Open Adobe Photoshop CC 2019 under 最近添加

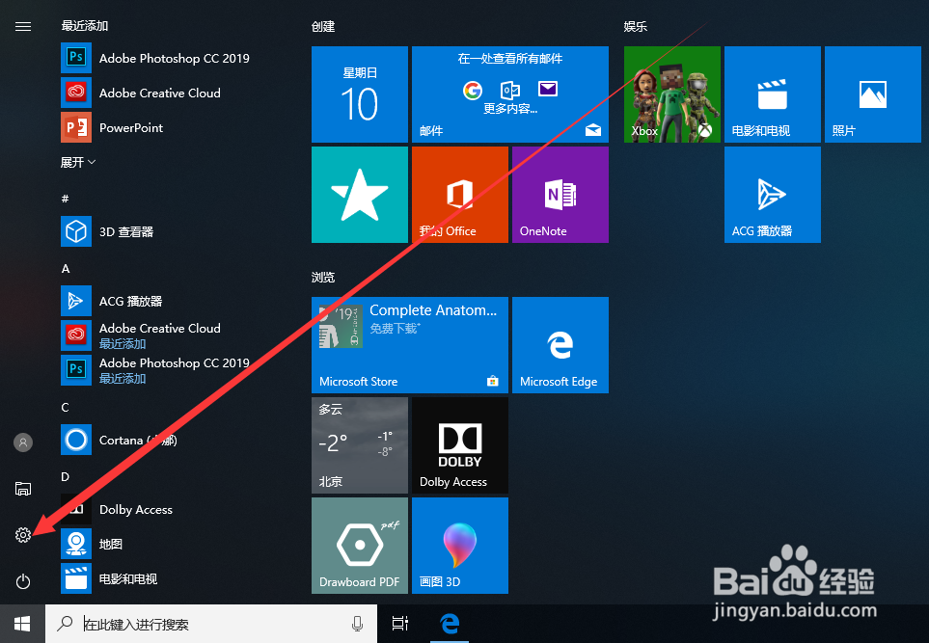pyautogui.click(x=155, y=58)
